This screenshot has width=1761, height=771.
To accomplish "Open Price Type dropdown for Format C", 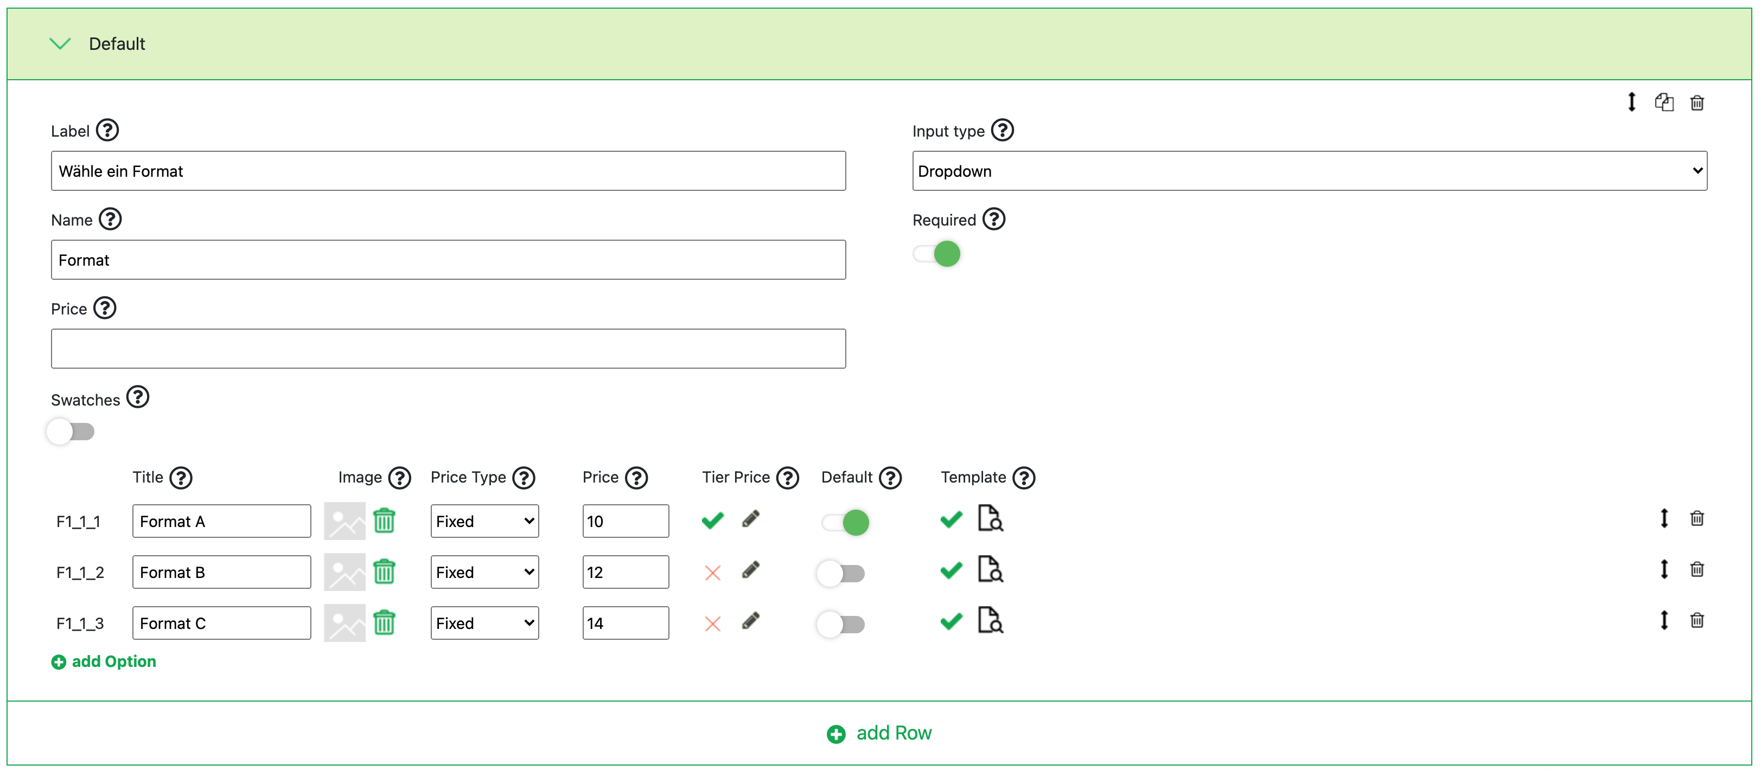I will pyautogui.click(x=484, y=622).
